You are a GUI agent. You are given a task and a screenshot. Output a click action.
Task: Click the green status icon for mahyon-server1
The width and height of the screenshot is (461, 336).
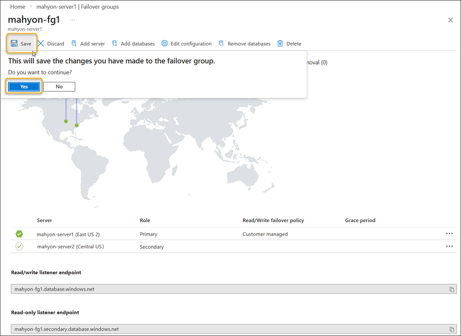pyautogui.click(x=19, y=234)
